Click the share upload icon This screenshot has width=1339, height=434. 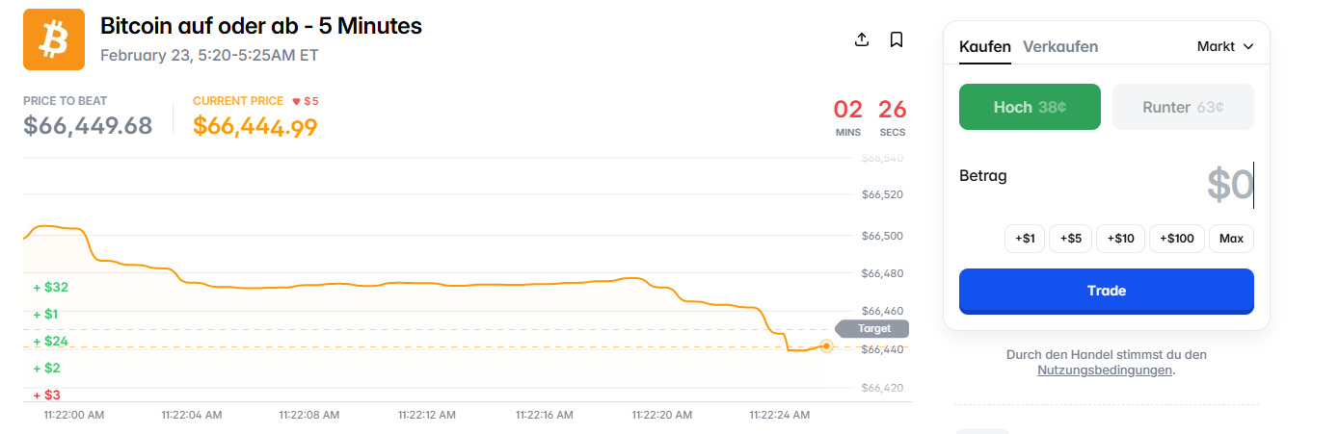click(x=862, y=39)
